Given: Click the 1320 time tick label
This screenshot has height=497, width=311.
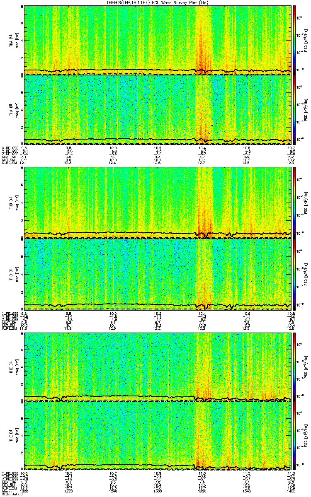Looking at the screenshot, I should [x=202, y=491].
